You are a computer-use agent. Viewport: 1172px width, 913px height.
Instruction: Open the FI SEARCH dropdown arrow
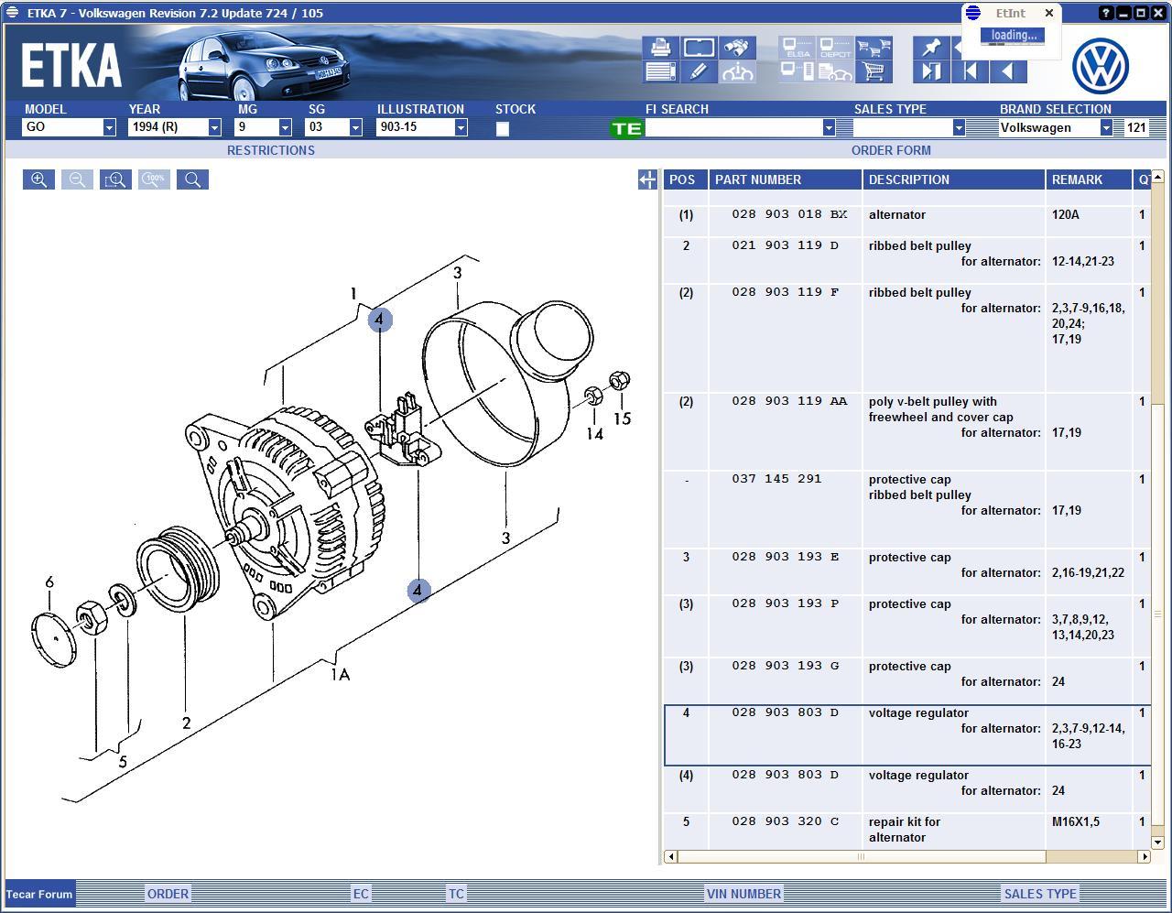tap(829, 128)
